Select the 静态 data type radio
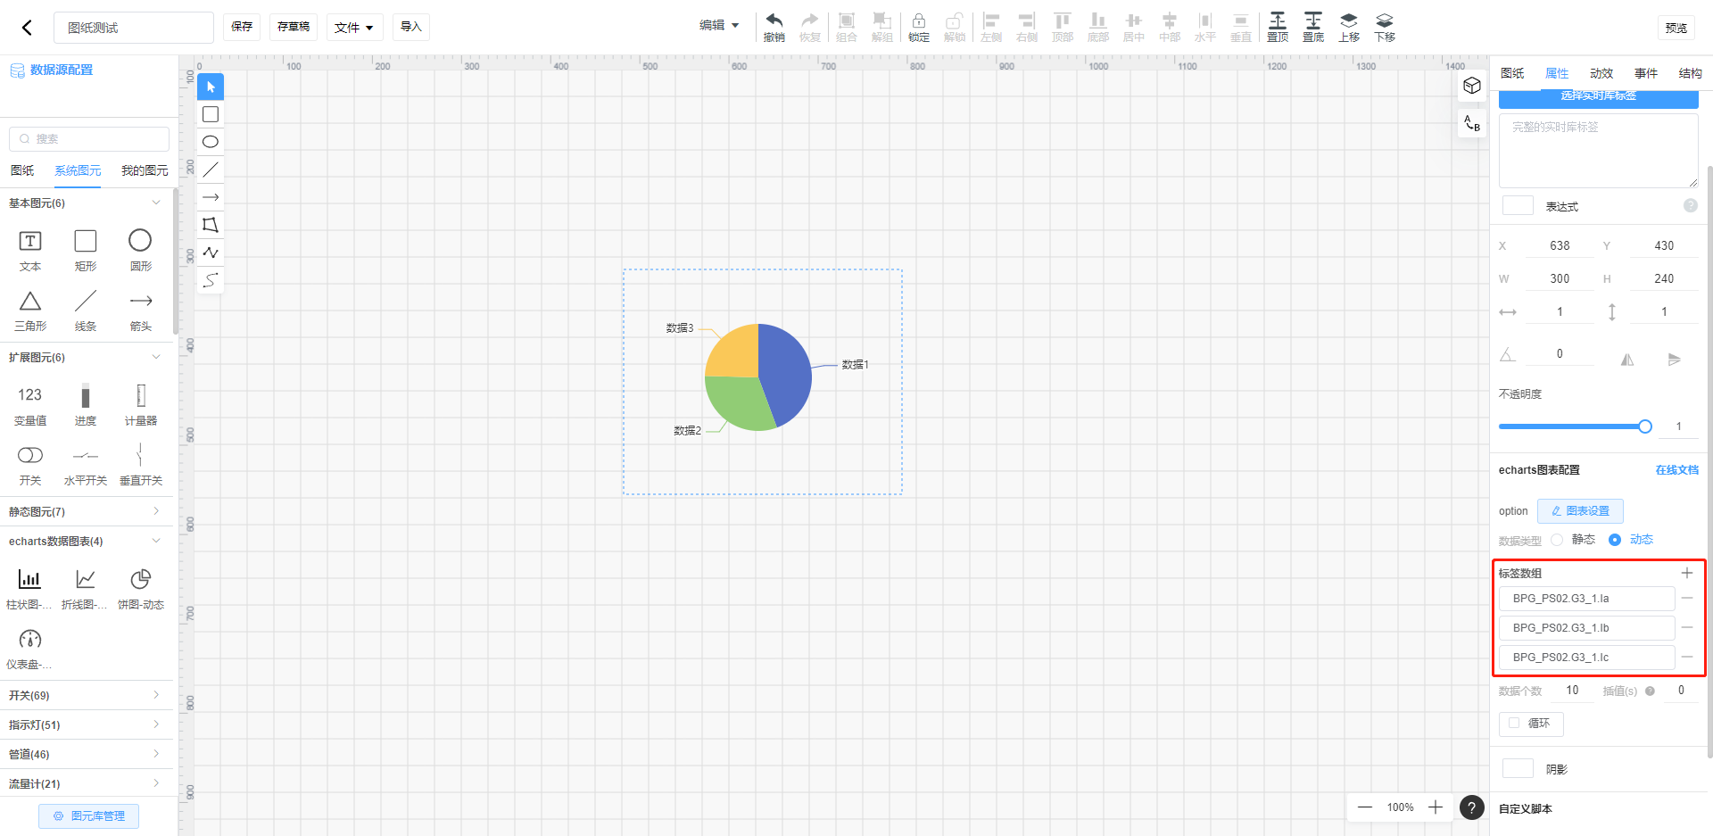The width and height of the screenshot is (1713, 836). [x=1557, y=540]
